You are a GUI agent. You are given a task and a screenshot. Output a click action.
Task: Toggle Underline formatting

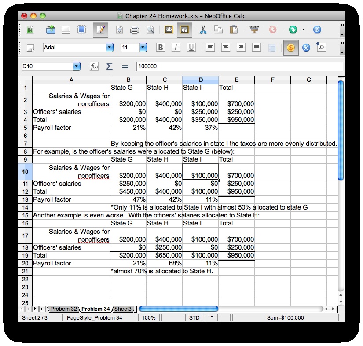coord(191,48)
